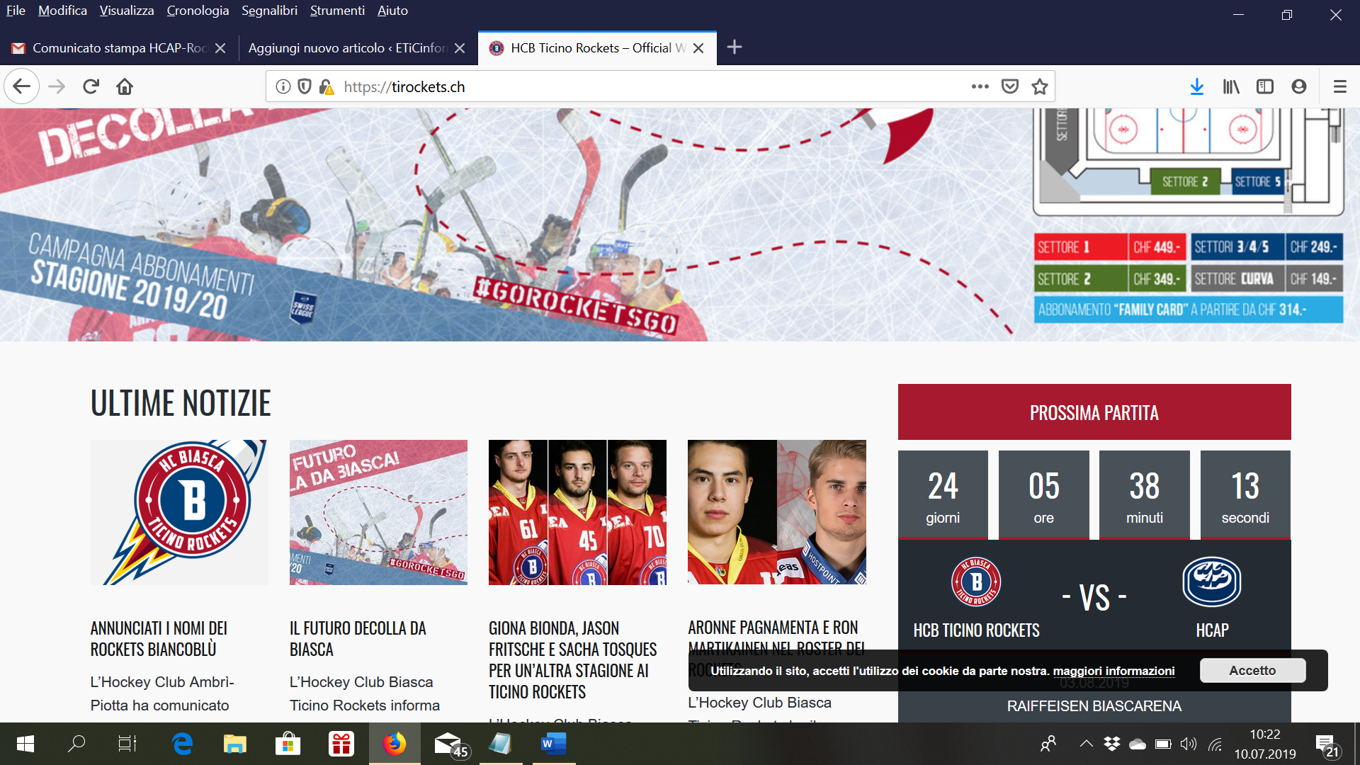Click the Firefox taskbar icon
Screen dimensions: 1360x765
(x=395, y=744)
